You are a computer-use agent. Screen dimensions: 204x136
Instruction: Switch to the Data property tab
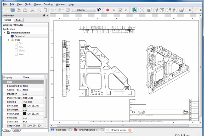(16, 130)
